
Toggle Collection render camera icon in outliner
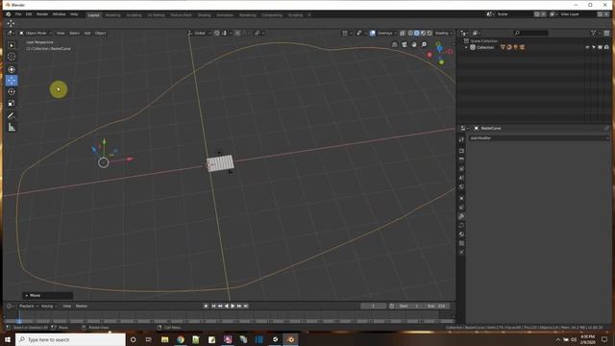click(x=606, y=47)
